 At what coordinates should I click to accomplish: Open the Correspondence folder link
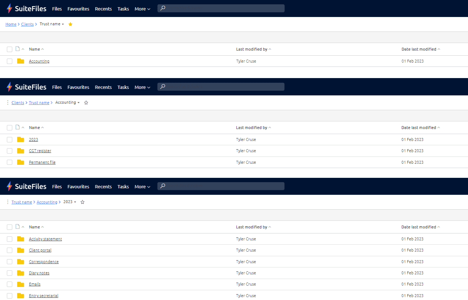(44, 262)
